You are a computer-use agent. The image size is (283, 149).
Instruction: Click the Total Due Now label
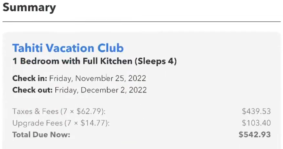[x=41, y=135]
